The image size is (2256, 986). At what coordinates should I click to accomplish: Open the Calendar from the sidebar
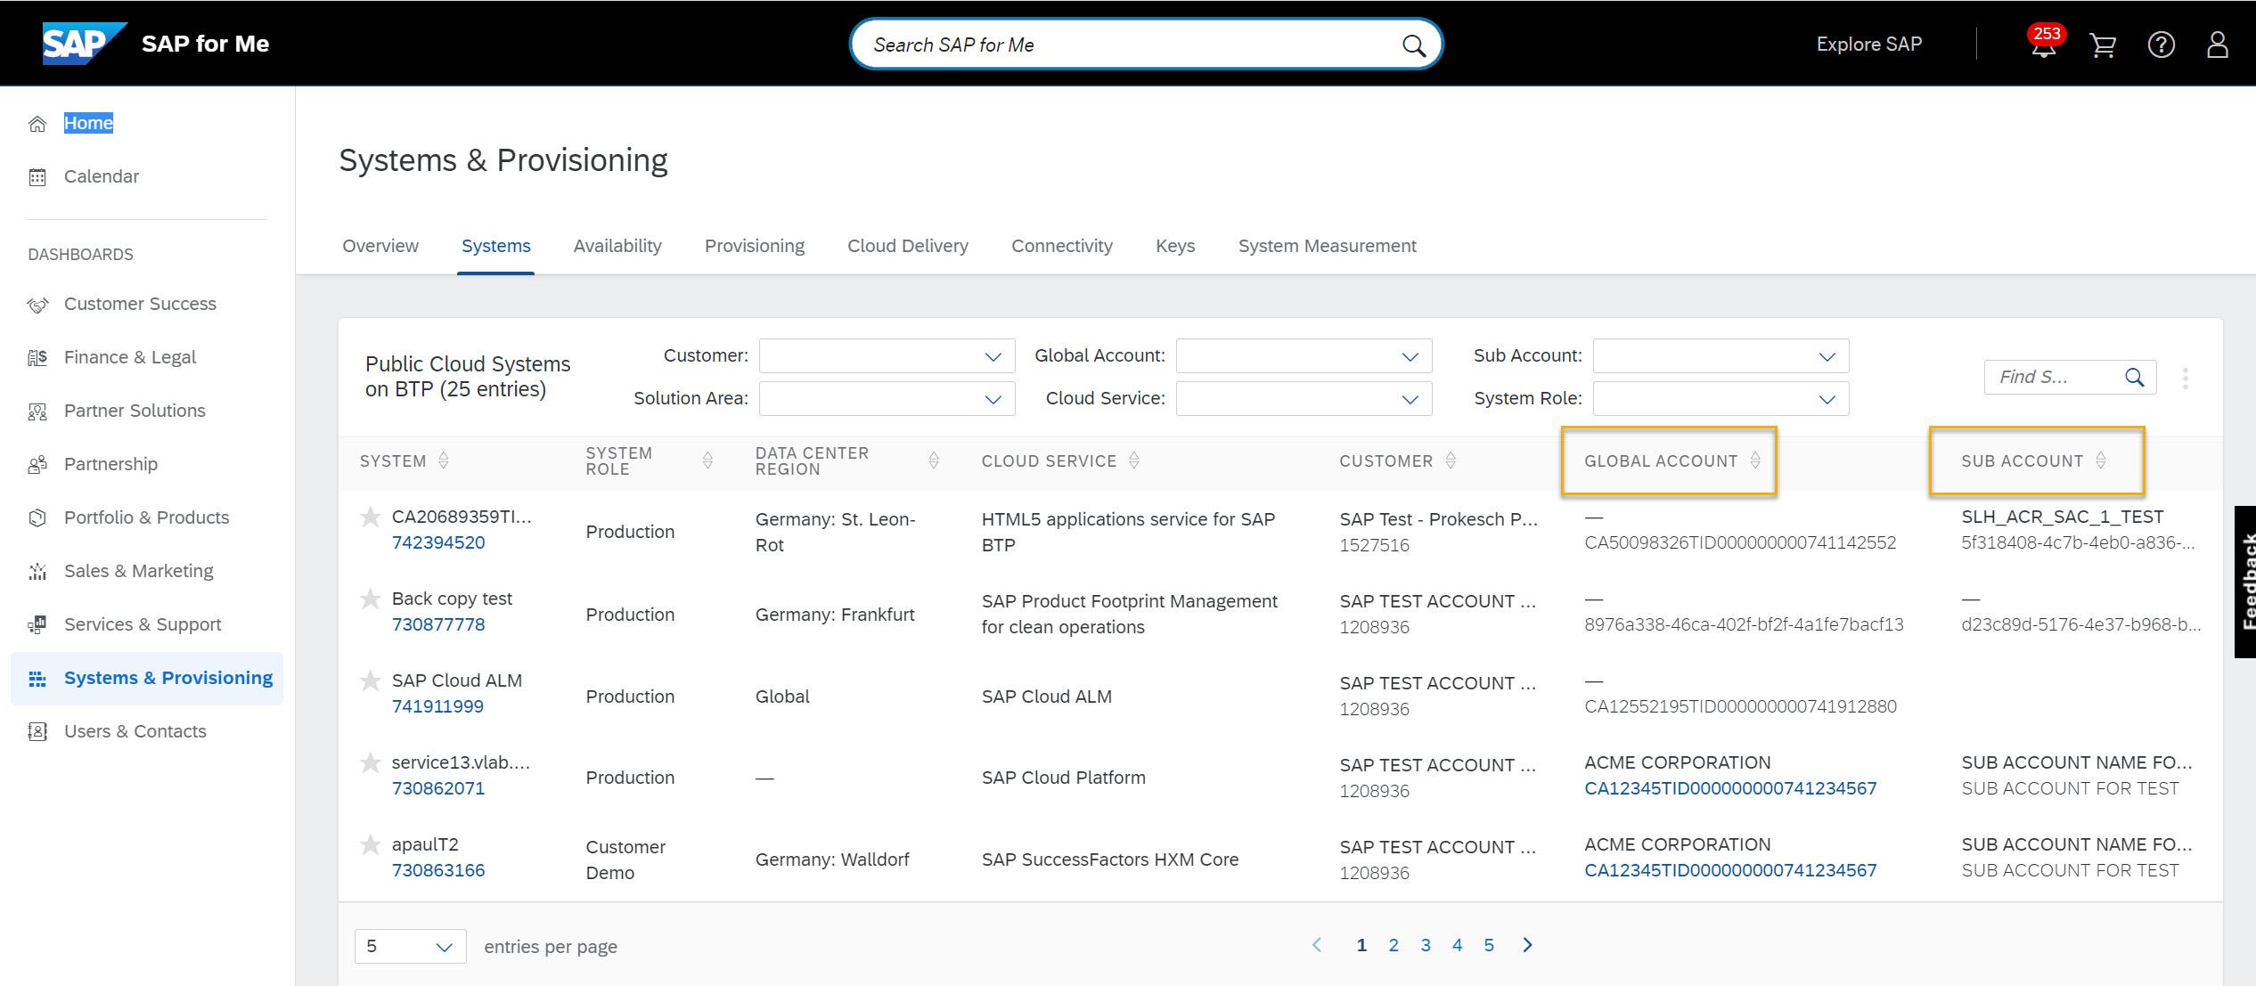coord(102,175)
